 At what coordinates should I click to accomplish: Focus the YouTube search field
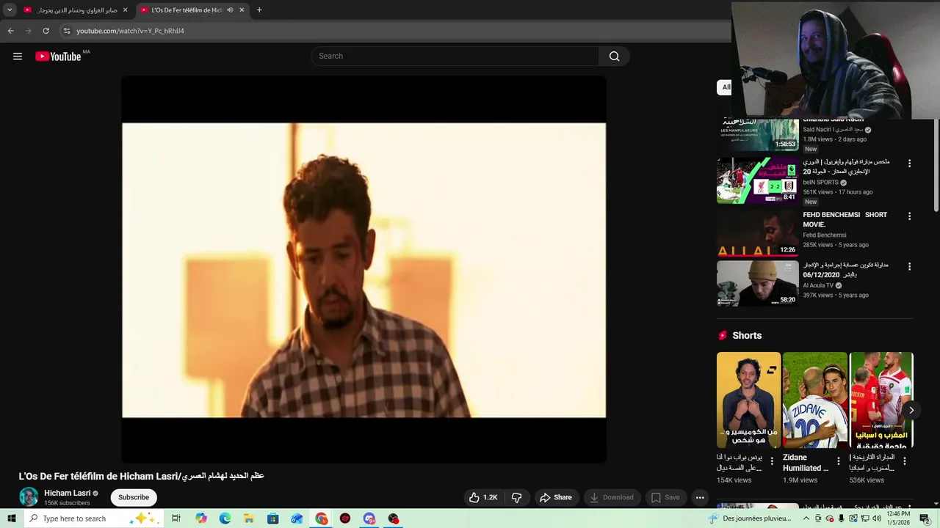tap(455, 56)
